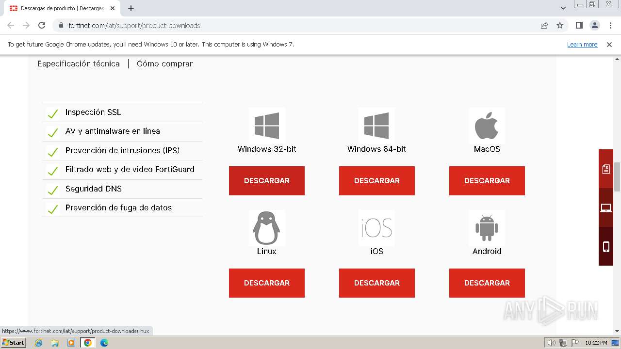Go forward to next page
Screen dimensions: 621x349
pos(26,25)
